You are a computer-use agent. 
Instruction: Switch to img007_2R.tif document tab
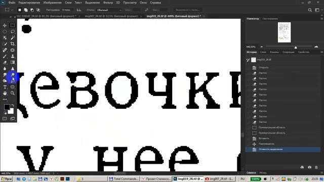click(111, 16)
